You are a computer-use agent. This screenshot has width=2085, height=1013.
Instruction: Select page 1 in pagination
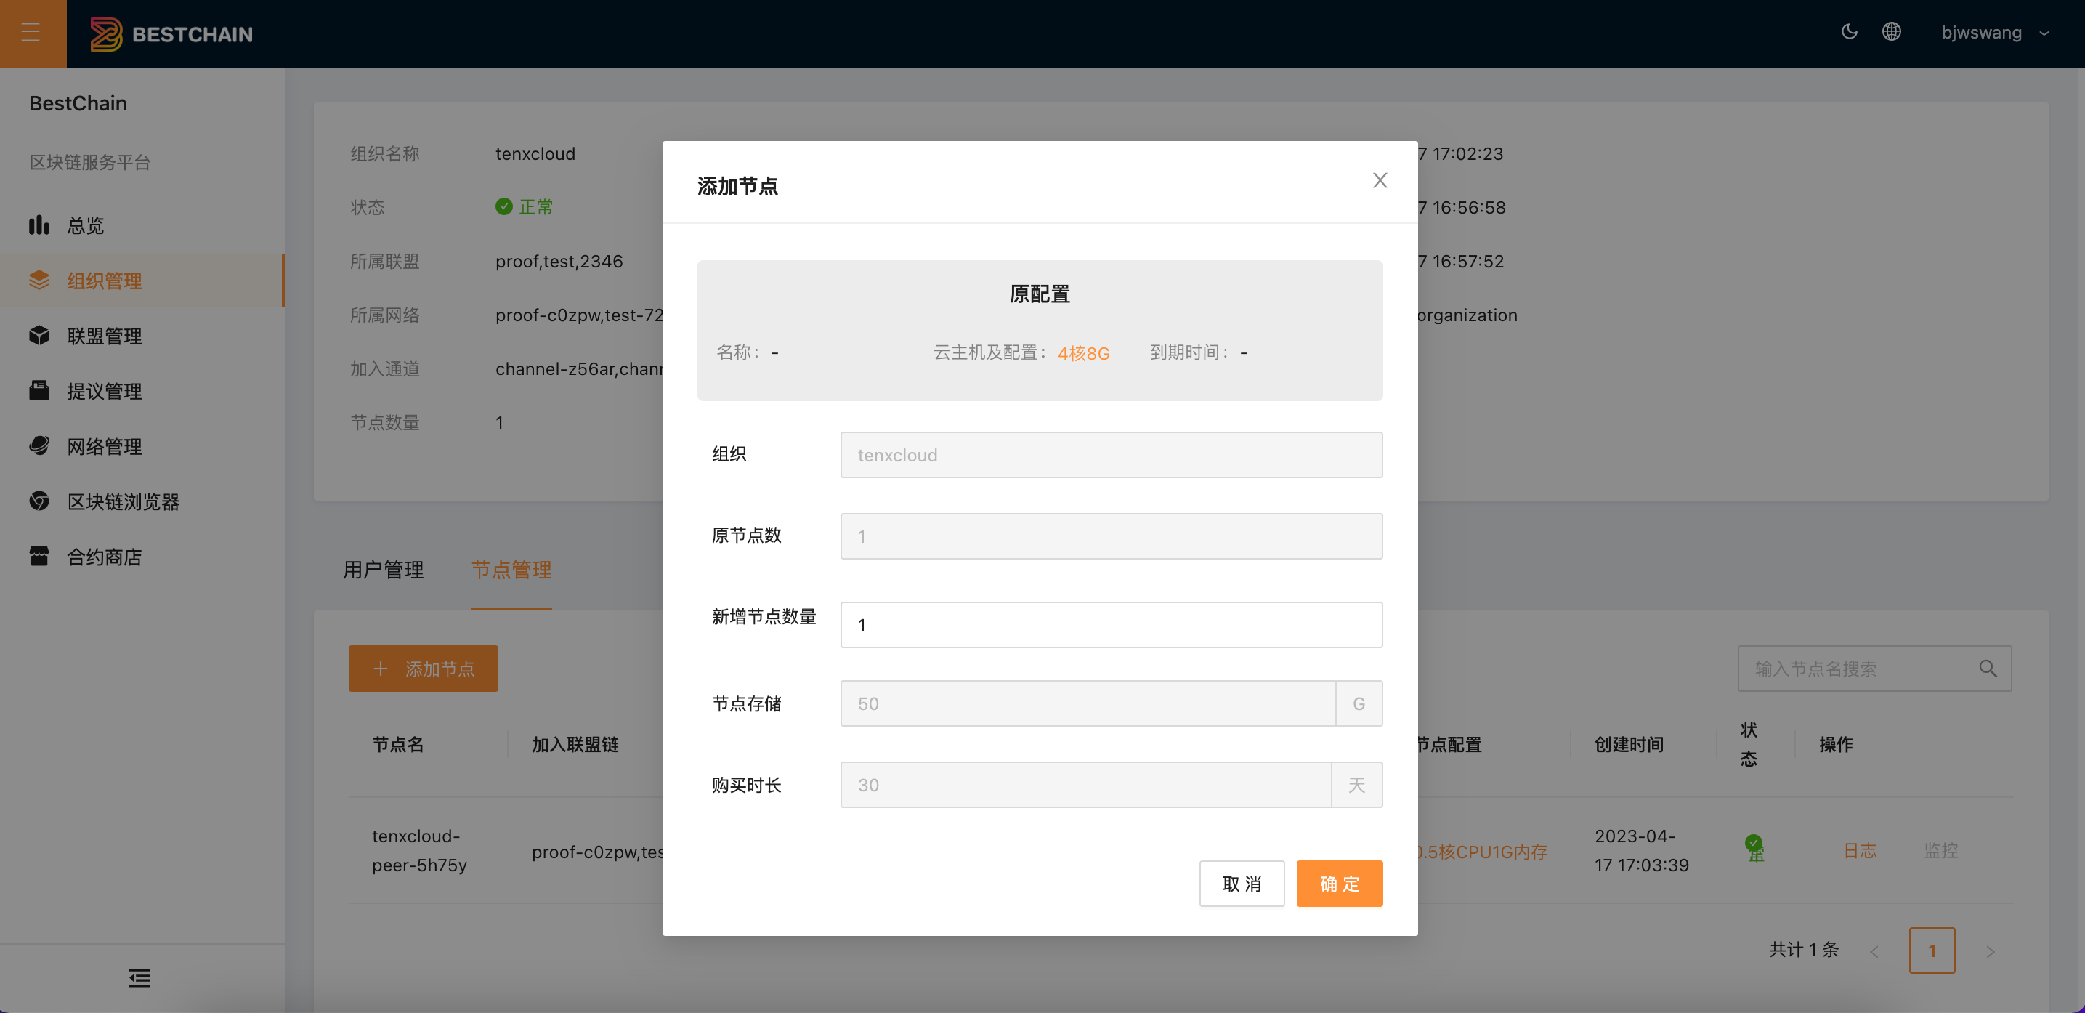[x=1931, y=951]
